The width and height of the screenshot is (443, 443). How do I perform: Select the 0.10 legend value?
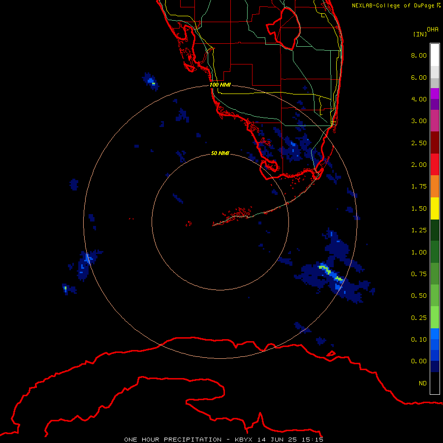pos(419,340)
